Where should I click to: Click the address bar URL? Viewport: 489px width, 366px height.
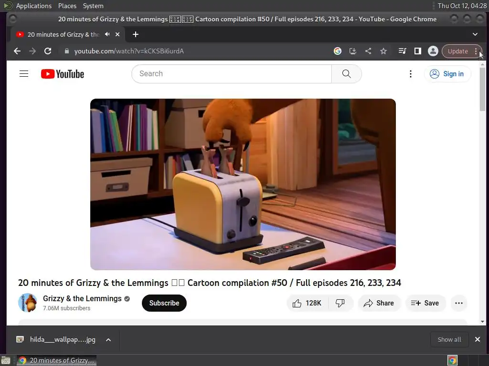pos(129,51)
